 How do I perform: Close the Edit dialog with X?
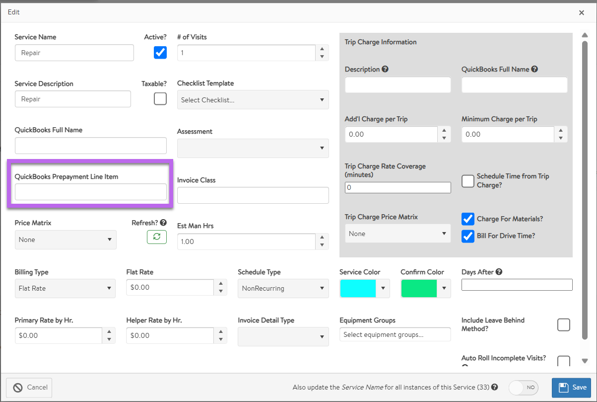coord(582,13)
